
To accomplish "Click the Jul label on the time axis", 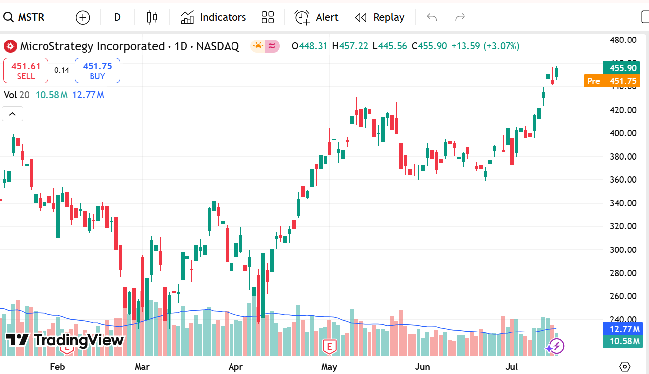I will tap(511, 367).
